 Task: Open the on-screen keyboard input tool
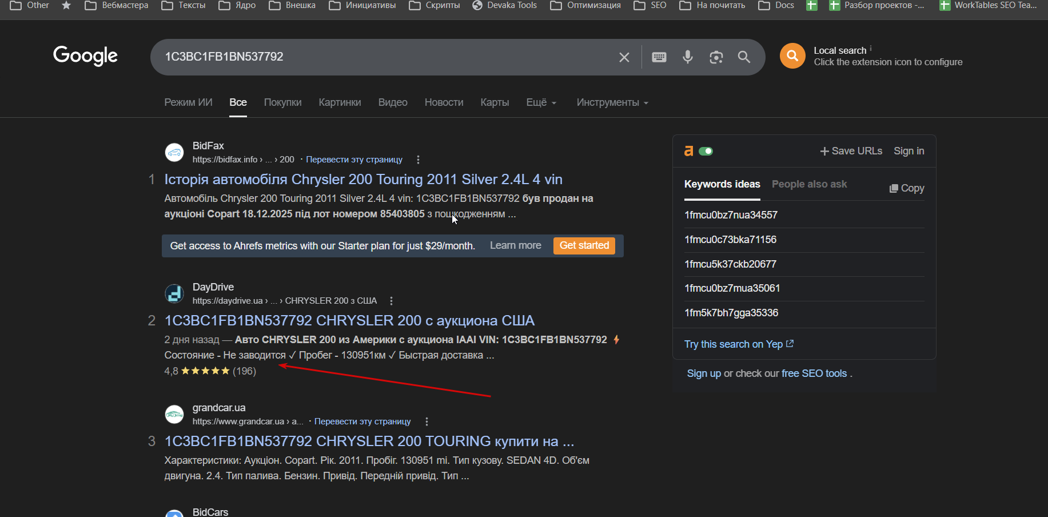click(659, 57)
